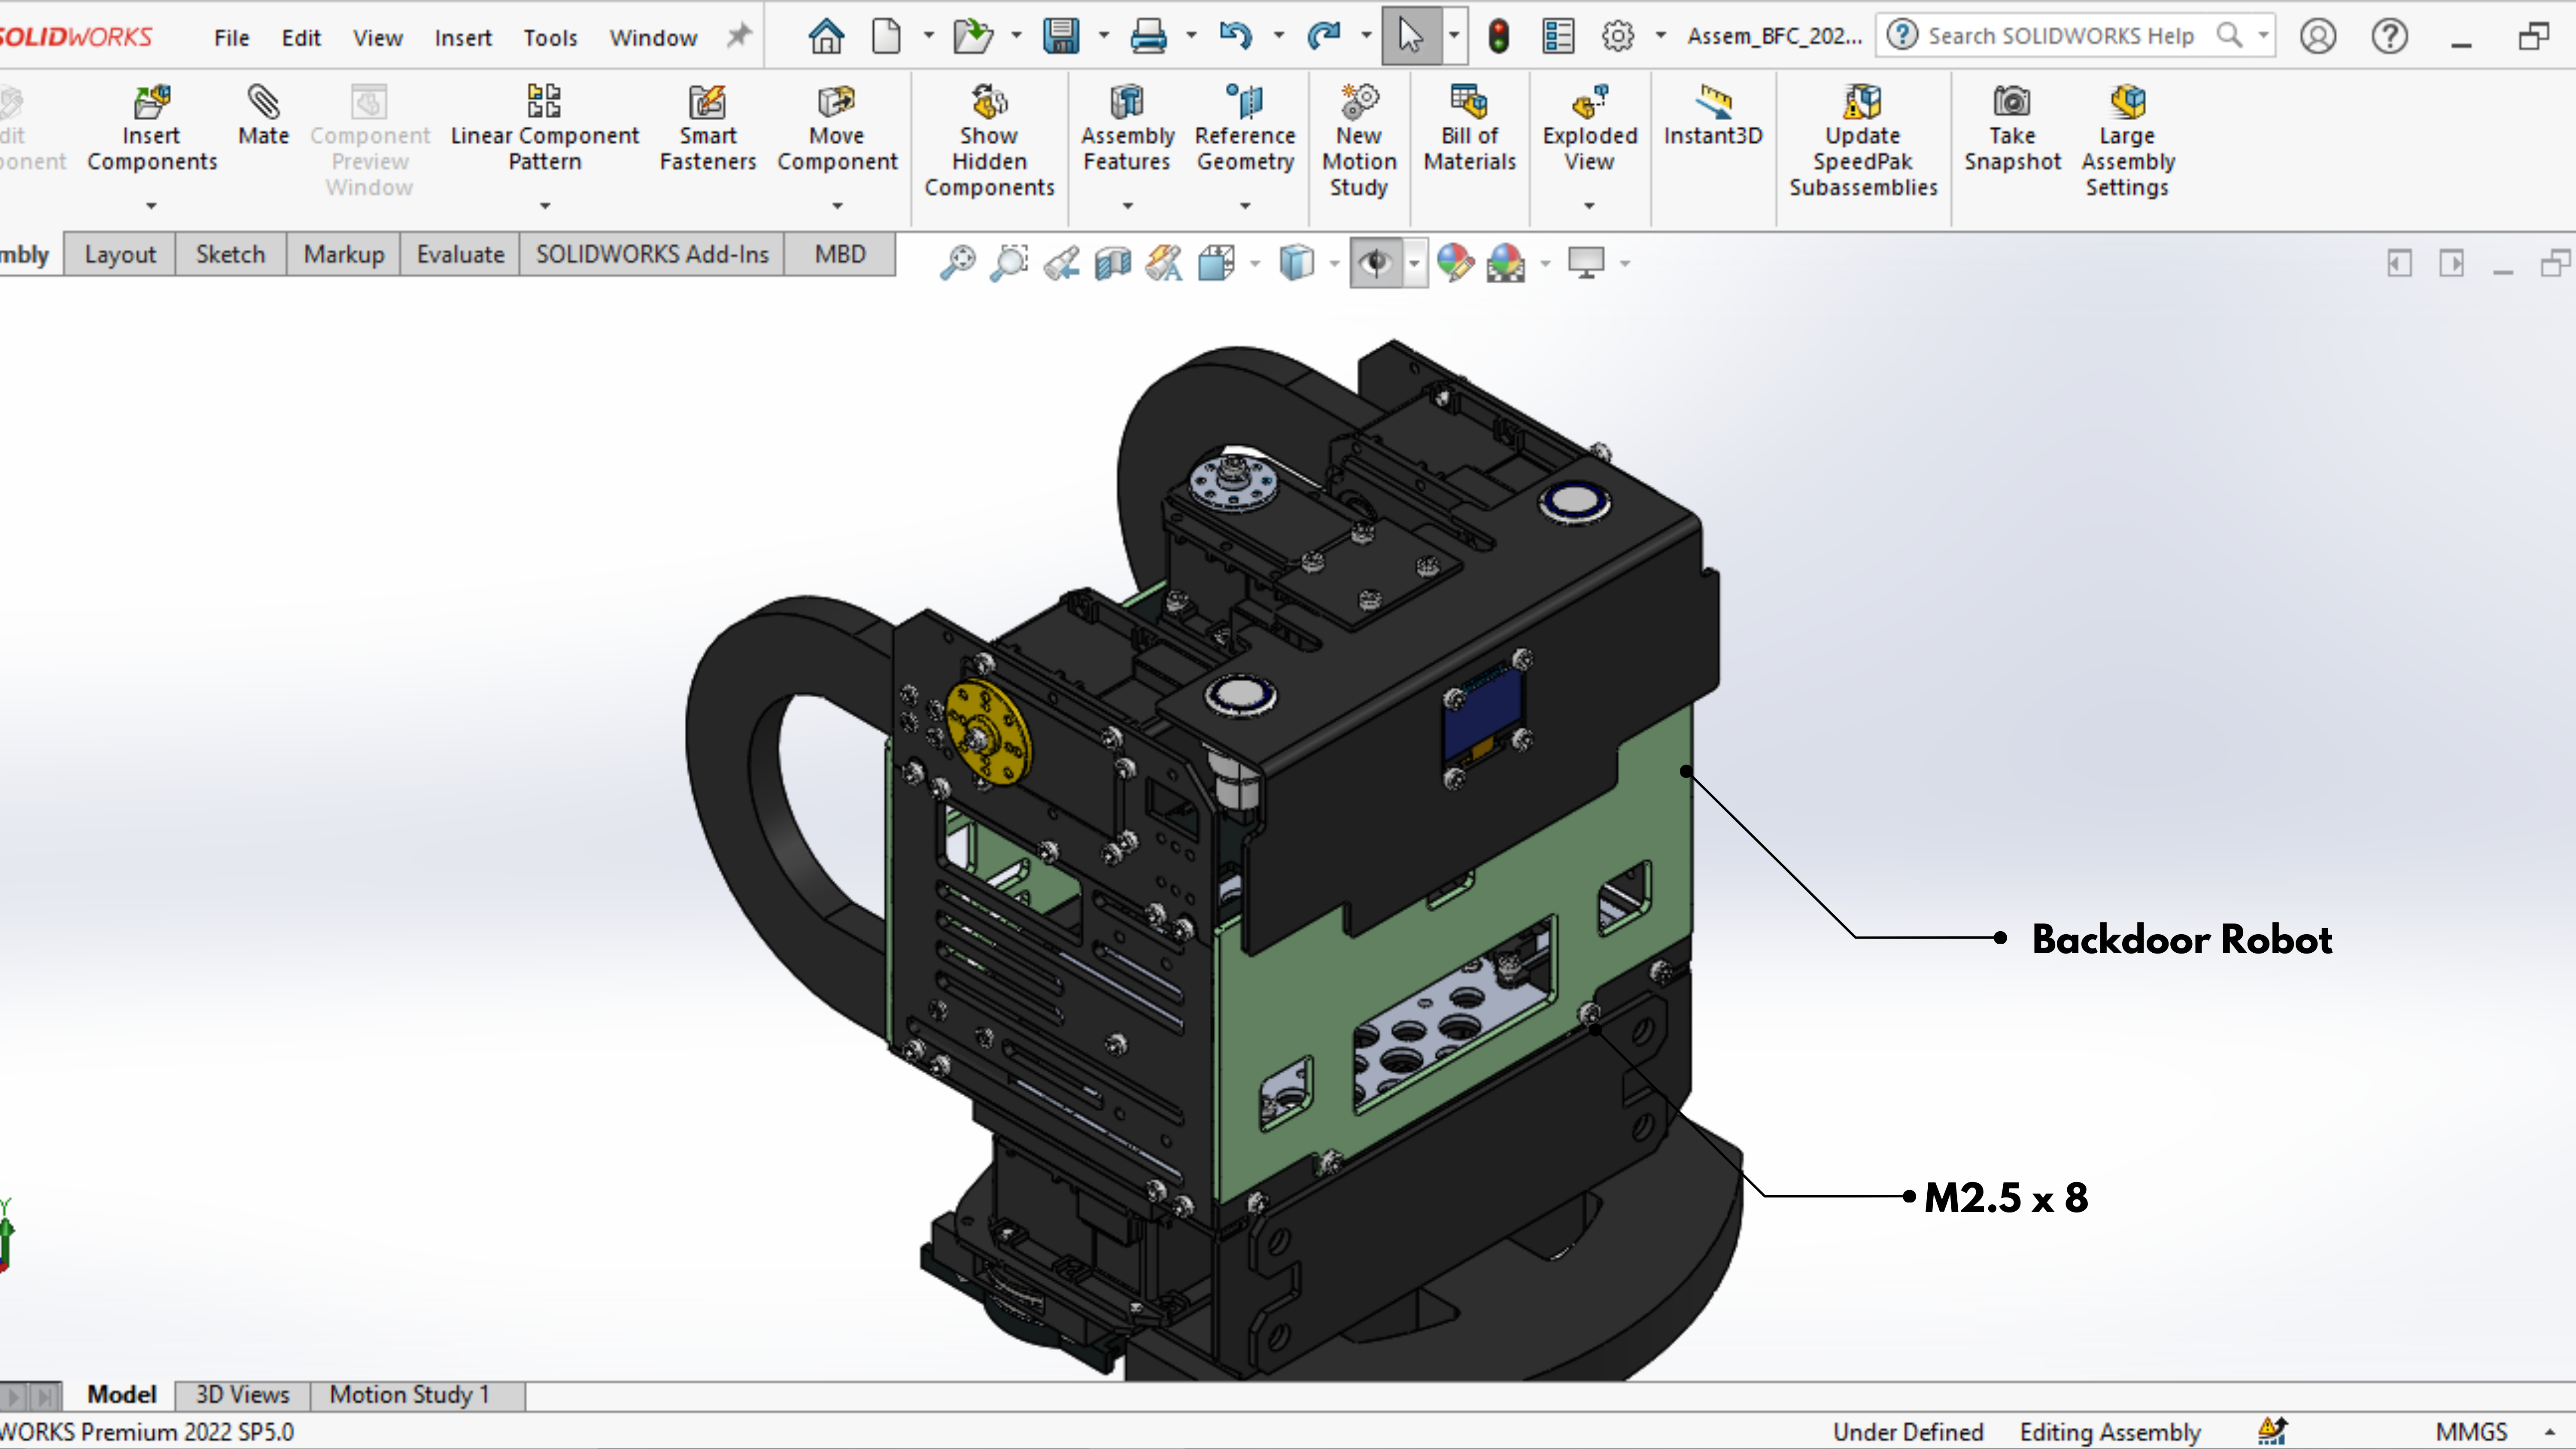Create a new document with New icon
2576x1449 pixels.
(886, 37)
